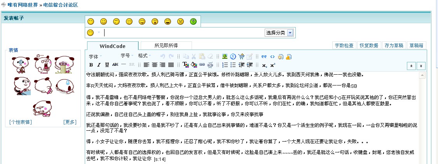Open the 字体 font dropdown
Screen dimensions: 438x164
coord(95,56)
